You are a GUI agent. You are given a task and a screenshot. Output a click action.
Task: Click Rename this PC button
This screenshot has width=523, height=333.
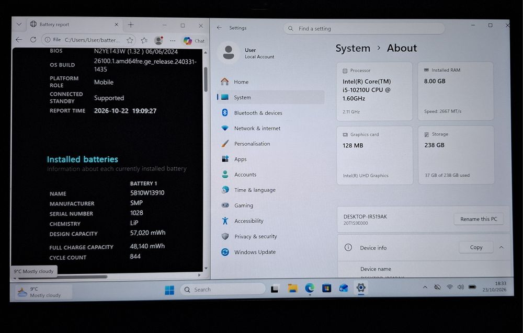click(479, 219)
